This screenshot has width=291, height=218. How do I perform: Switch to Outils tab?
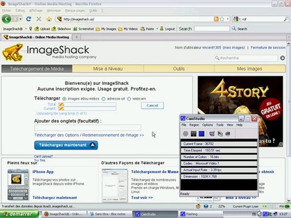[179, 68]
